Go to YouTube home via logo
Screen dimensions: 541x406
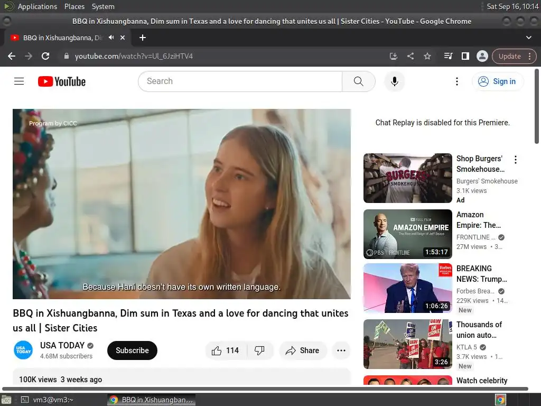click(62, 81)
